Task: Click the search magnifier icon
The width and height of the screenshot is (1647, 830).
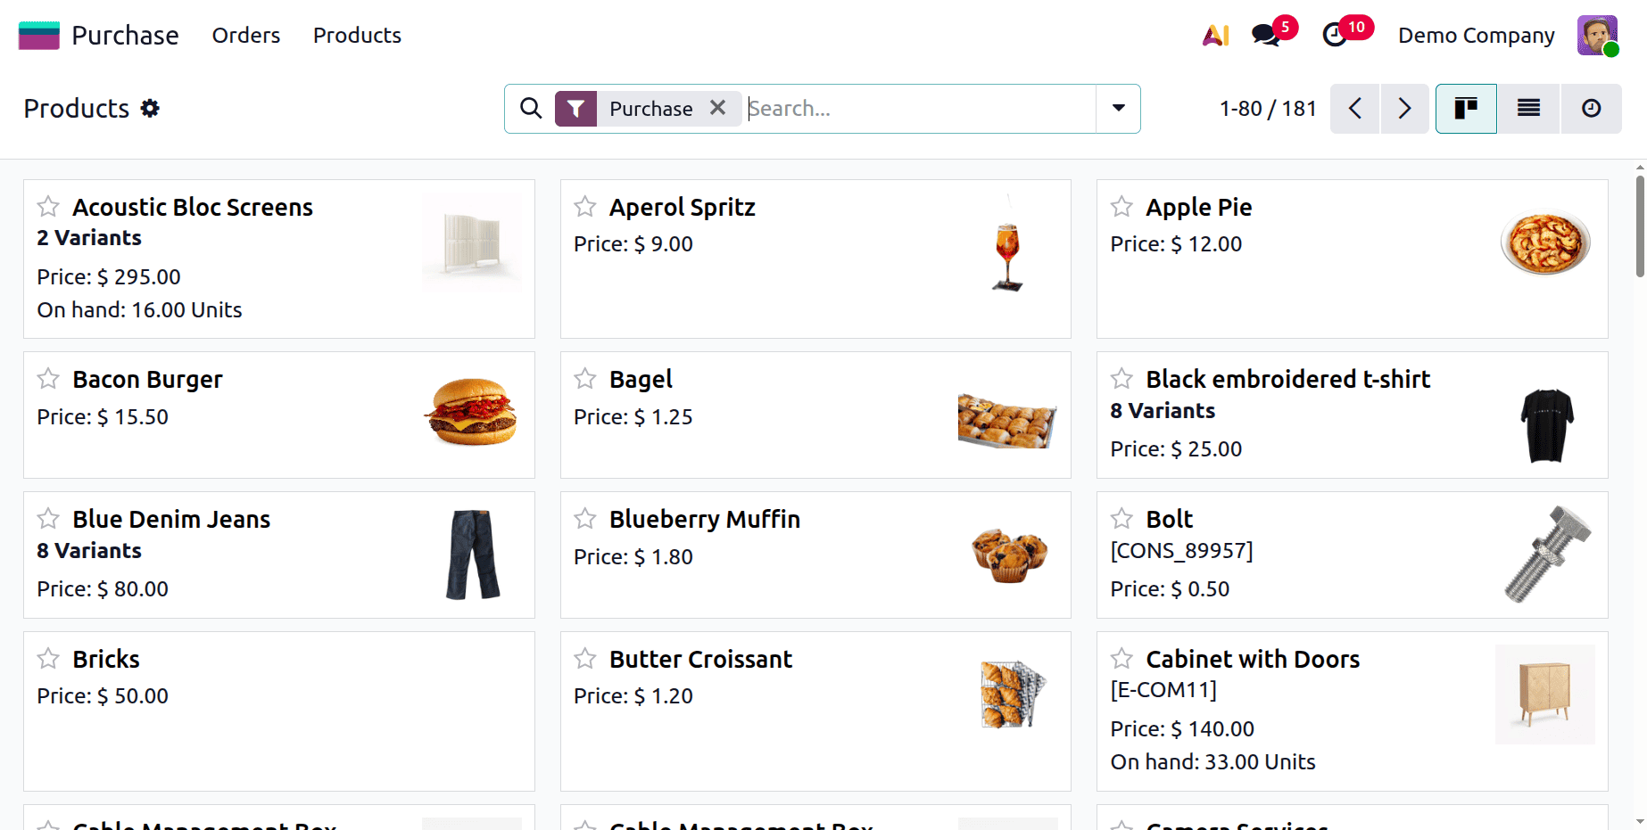Action: coord(531,108)
